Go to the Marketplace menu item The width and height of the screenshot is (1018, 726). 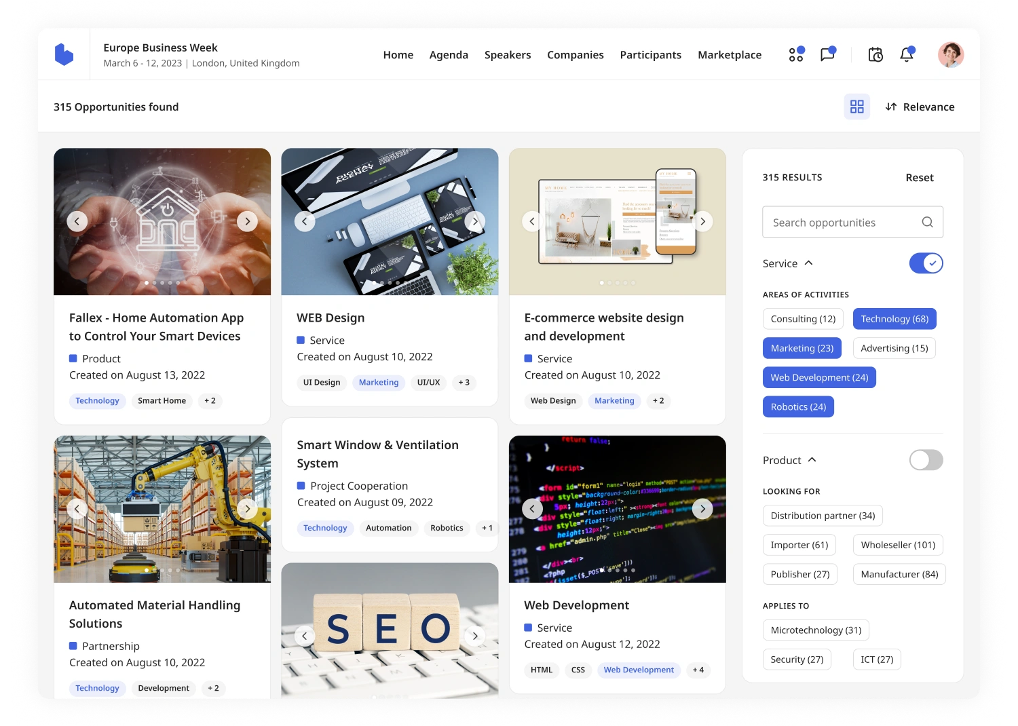point(730,55)
